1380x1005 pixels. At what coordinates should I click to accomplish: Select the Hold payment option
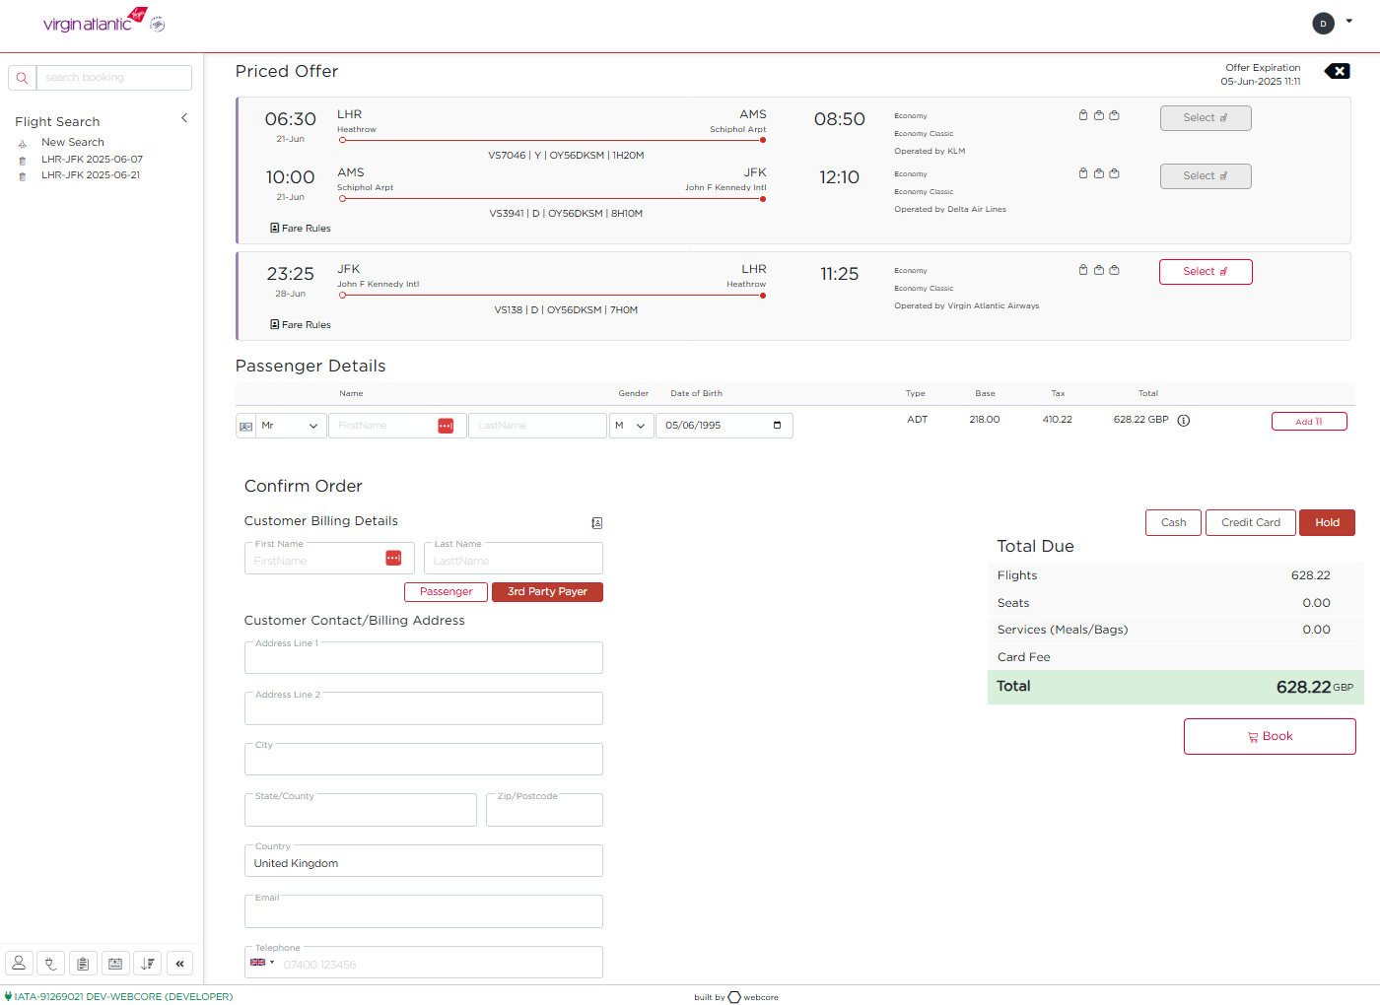point(1327,522)
